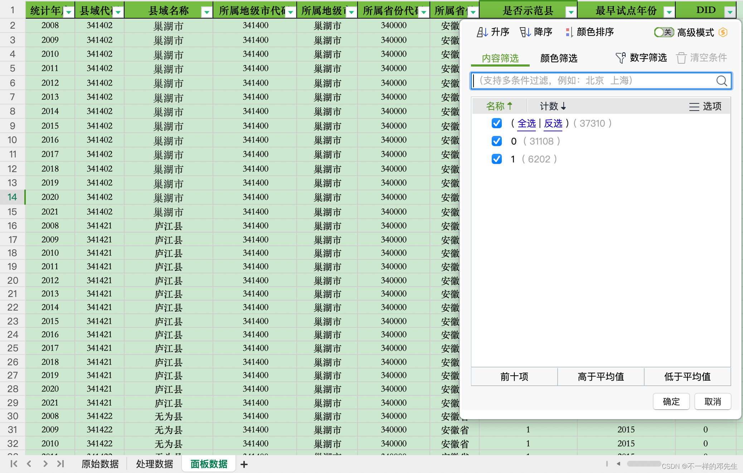Image resolution: width=743 pixels, height=473 pixels.
Task: Jump to the first sheet with the navigation arrow
Action: tap(14, 464)
